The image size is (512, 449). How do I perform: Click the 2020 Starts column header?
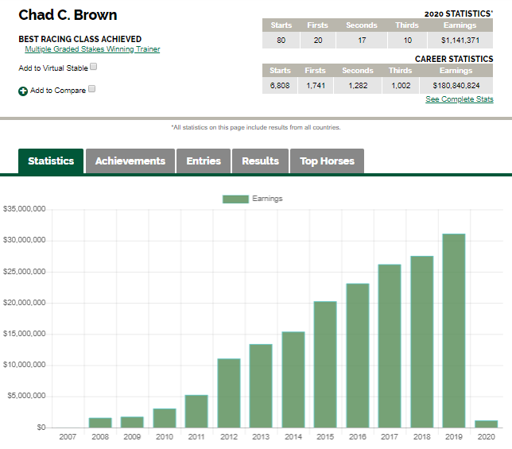[x=281, y=25]
